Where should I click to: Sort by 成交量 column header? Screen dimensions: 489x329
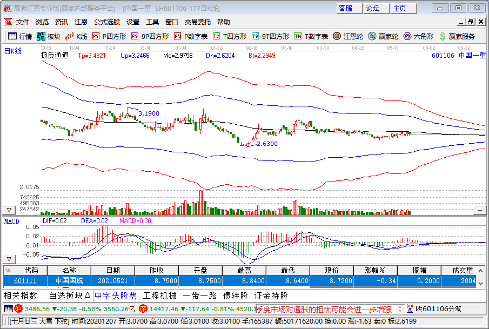click(459, 270)
